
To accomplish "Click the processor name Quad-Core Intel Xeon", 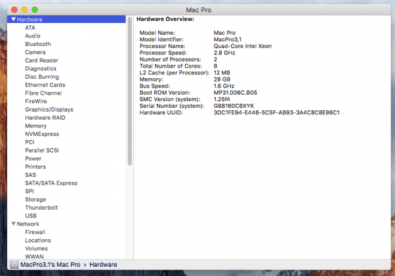I will coord(243,46).
